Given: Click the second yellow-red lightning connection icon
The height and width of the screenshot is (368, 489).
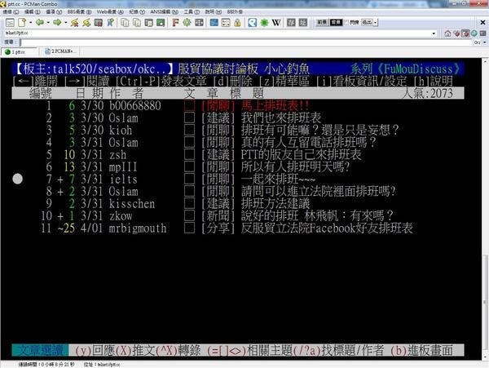Looking at the screenshot, I should 86,23.
